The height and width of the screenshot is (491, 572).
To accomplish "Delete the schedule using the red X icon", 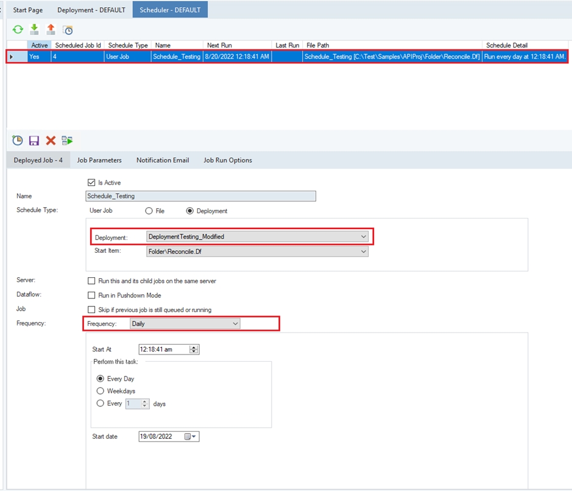I will (x=51, y=141).
